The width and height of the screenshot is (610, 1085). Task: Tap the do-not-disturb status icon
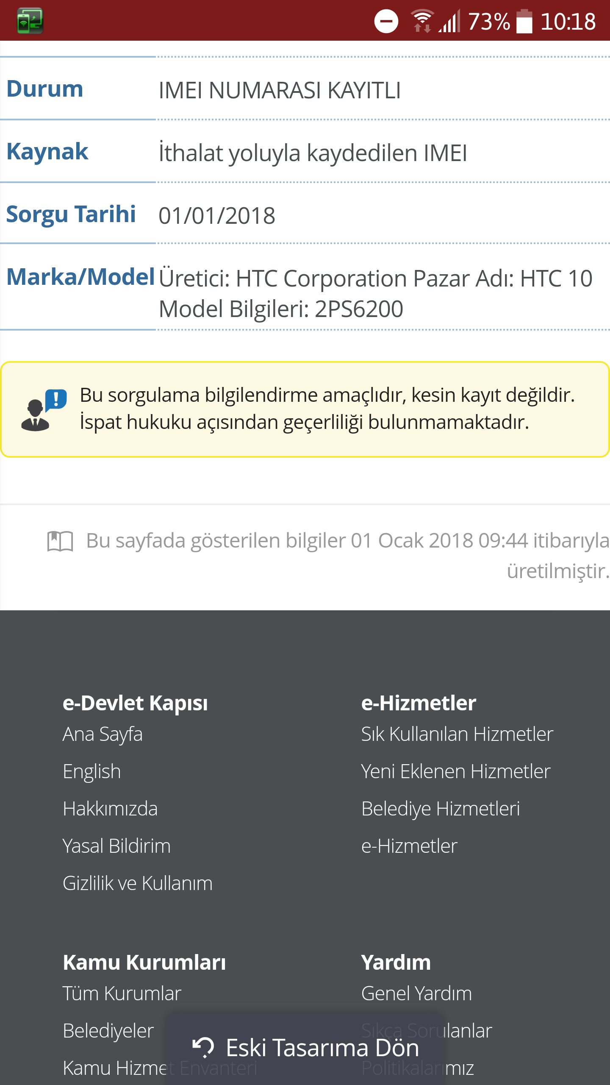point(386,21)
